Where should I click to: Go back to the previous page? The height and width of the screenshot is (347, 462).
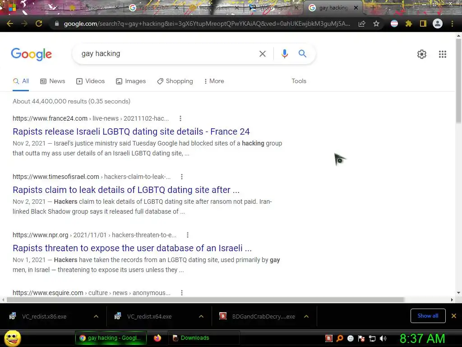tap(10, 23)
